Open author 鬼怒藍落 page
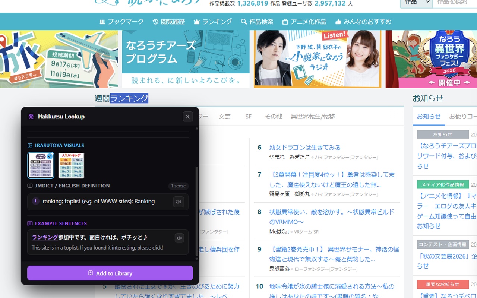This screenshot has height=298, width=477. pos(279,269)
